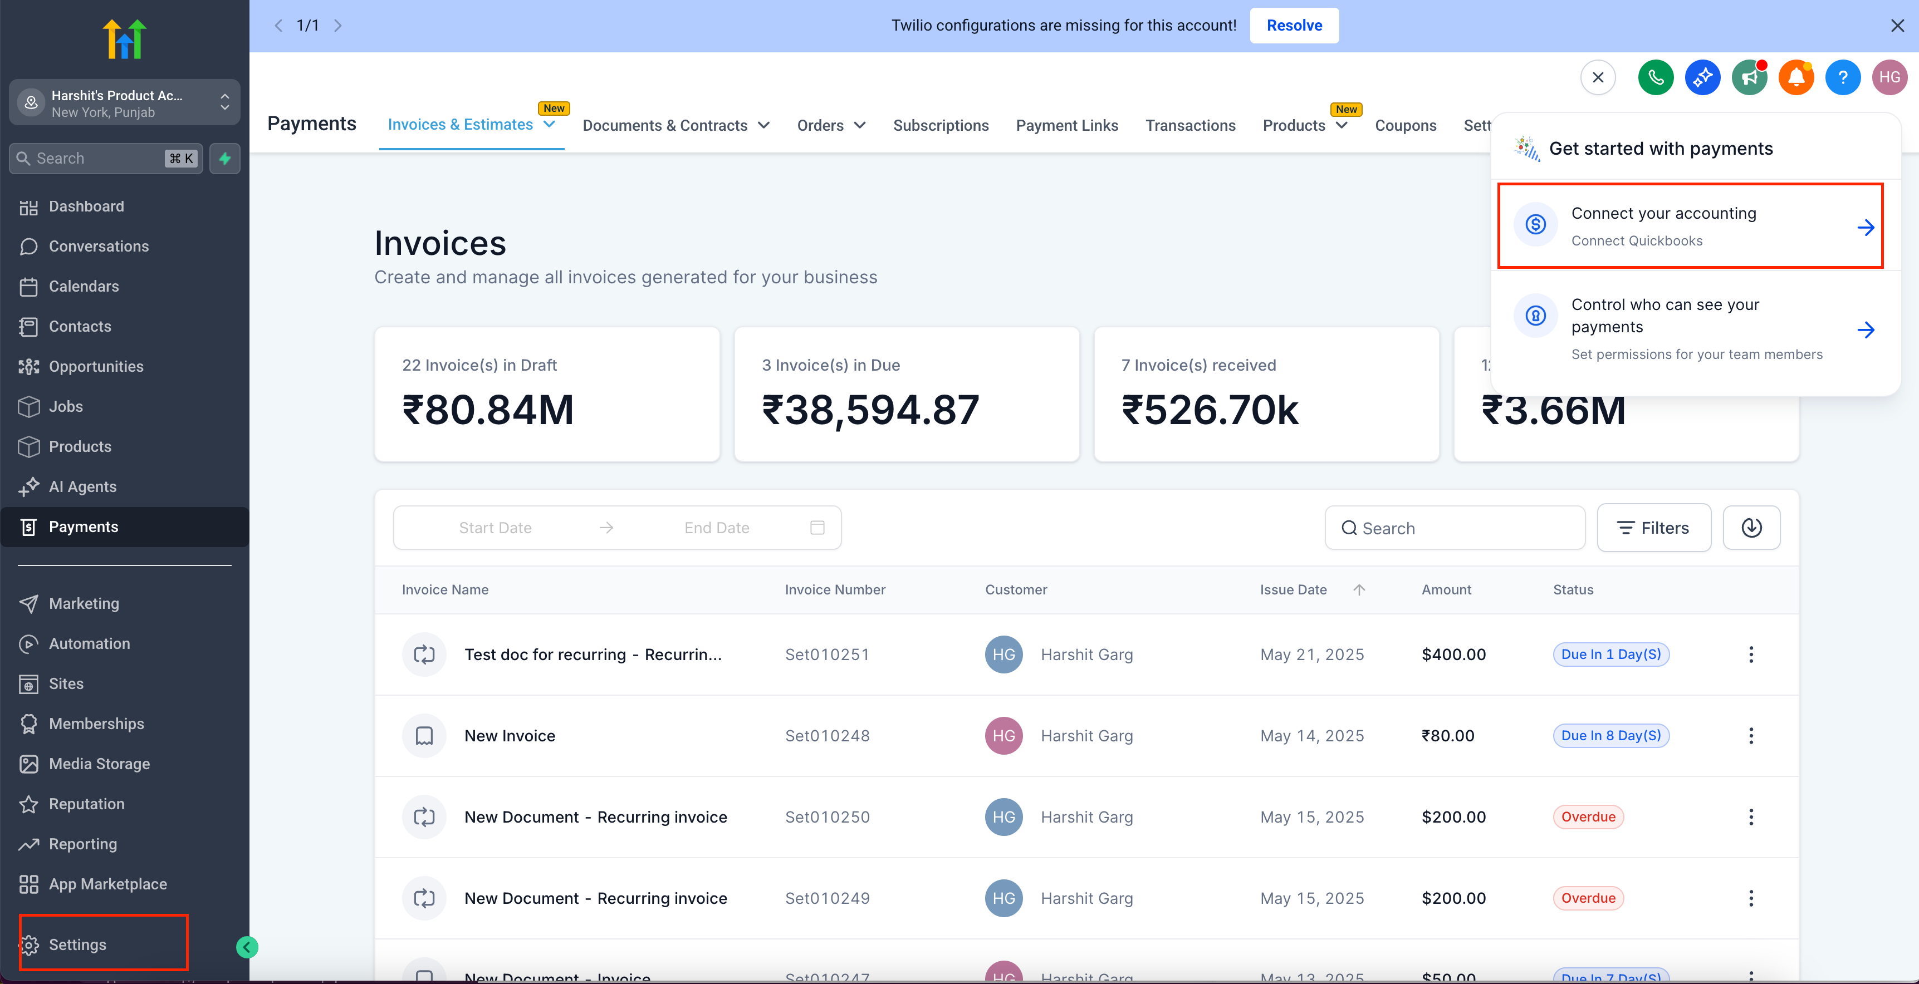Click the blue help question mark icon

(x=1842, y=77)
